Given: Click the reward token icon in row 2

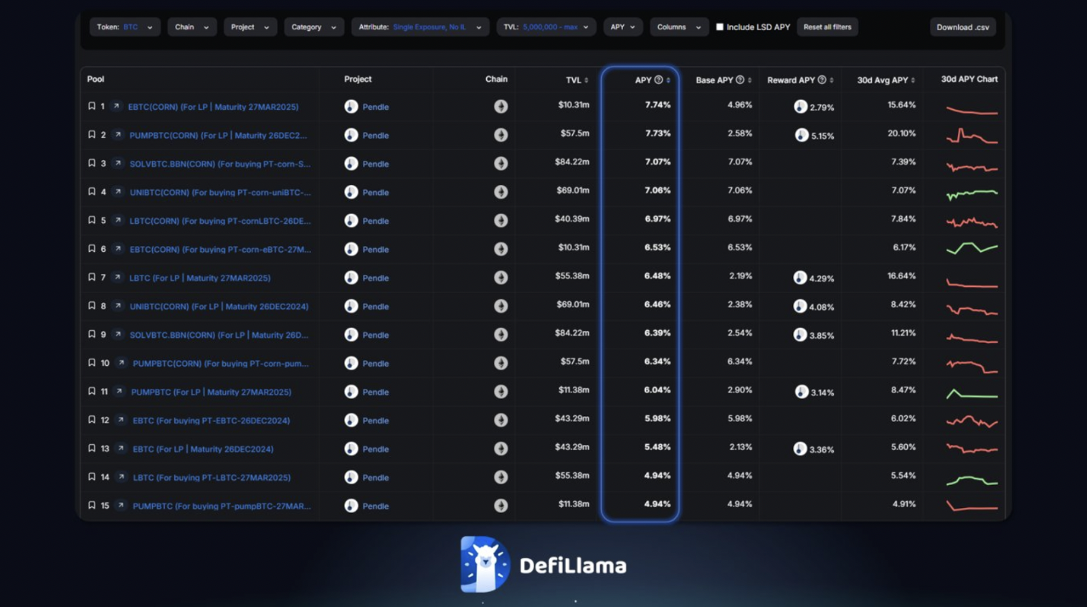Looking at the screenshot, I should click(x=801, y=135).
